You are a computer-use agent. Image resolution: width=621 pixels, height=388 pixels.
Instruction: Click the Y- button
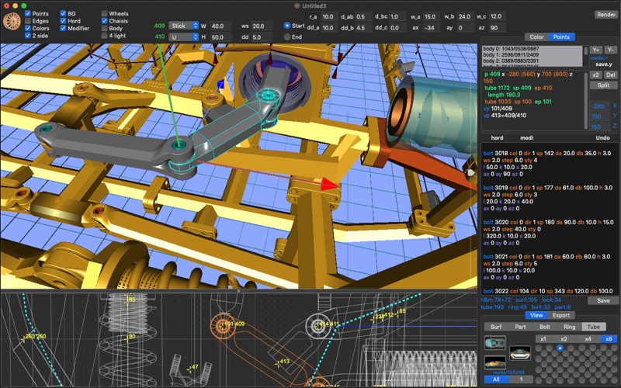click(611, 50)
